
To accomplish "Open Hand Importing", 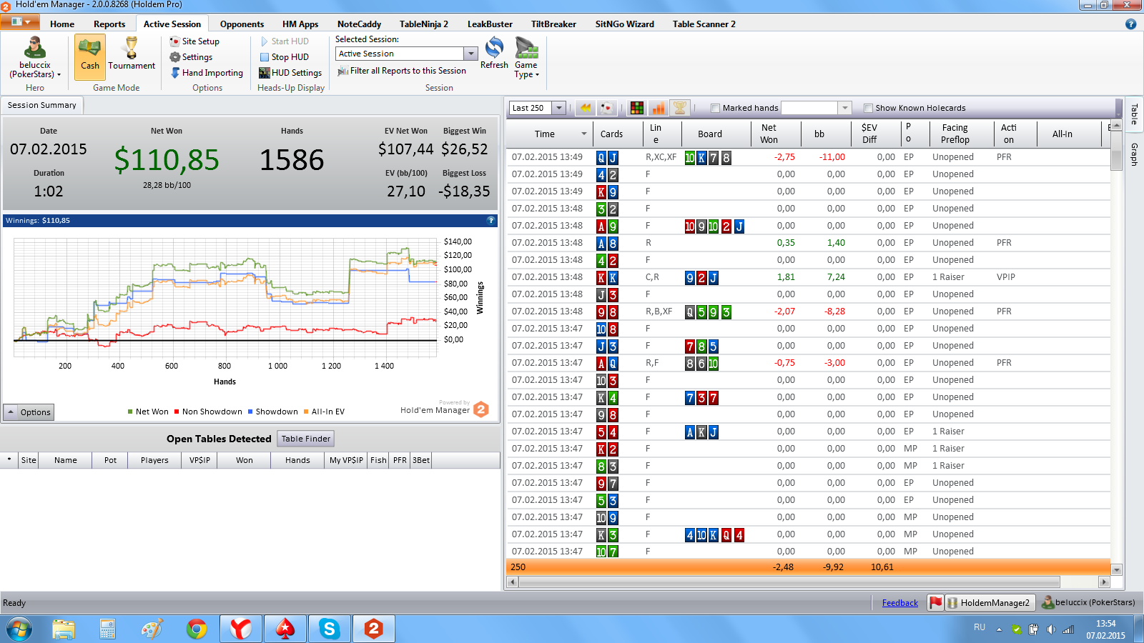I will [x=207, y=73].
